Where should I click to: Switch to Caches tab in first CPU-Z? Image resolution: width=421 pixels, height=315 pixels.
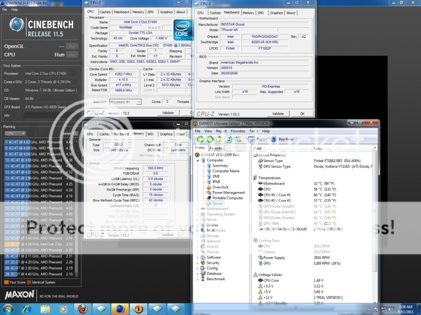coord(105,12)
